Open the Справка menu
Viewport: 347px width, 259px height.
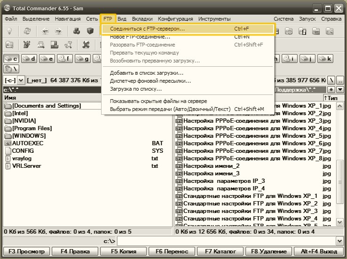(331, 19)
